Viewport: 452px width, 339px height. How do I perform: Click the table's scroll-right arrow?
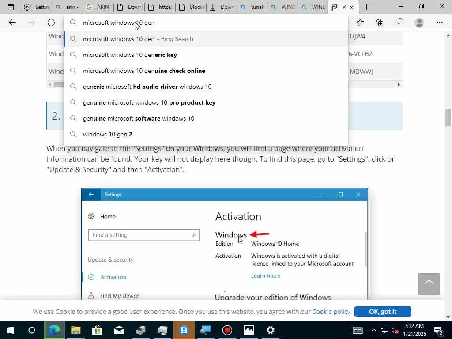[x=399, y=84]
